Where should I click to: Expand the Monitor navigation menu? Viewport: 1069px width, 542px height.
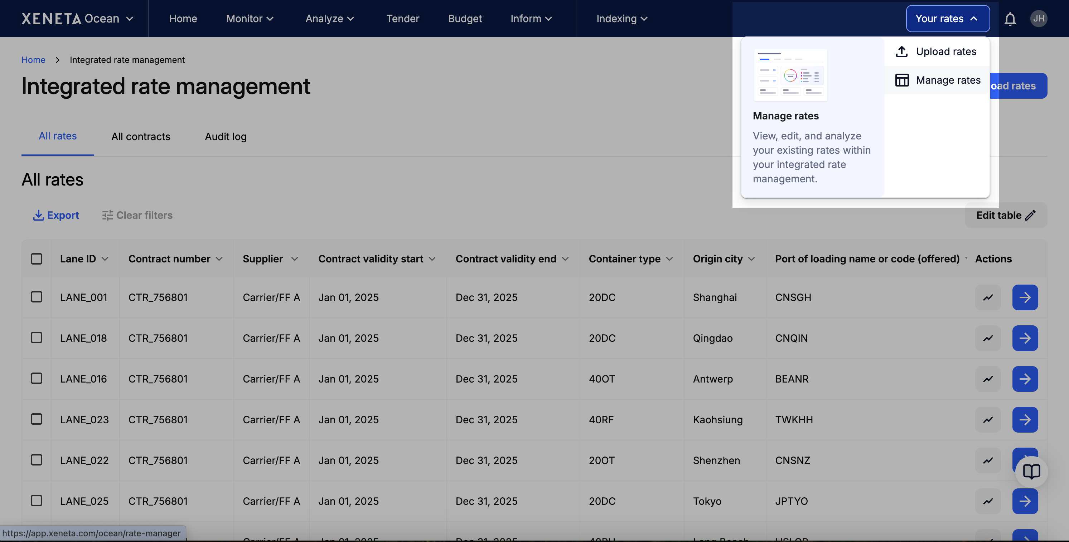pos(250,19)
